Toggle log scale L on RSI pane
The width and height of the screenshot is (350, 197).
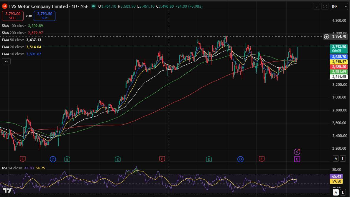coord(342,192)
